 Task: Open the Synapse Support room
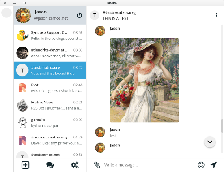click(50, 35)
